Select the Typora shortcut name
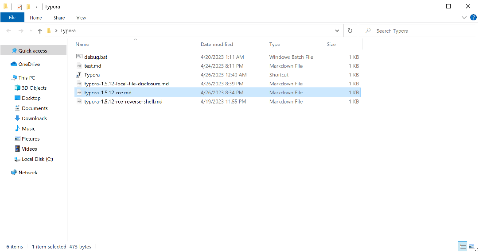Viewport: 479px width, 252px height. point(92,75)
